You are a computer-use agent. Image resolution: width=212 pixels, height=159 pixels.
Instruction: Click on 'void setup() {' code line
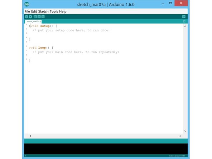[43, 26]
